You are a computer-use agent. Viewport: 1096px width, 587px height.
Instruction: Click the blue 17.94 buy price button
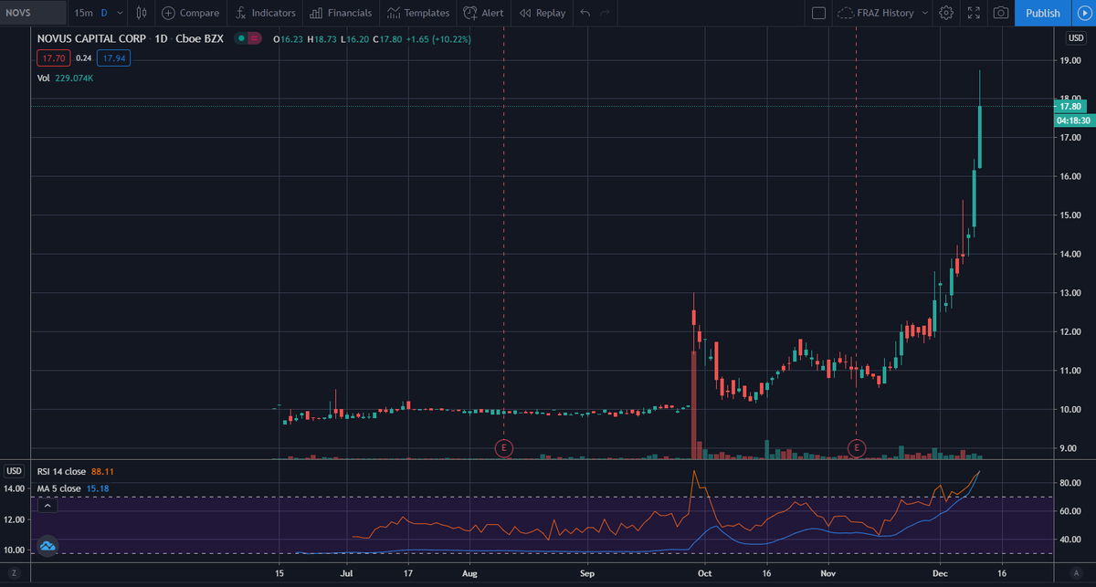click(113, 58)
